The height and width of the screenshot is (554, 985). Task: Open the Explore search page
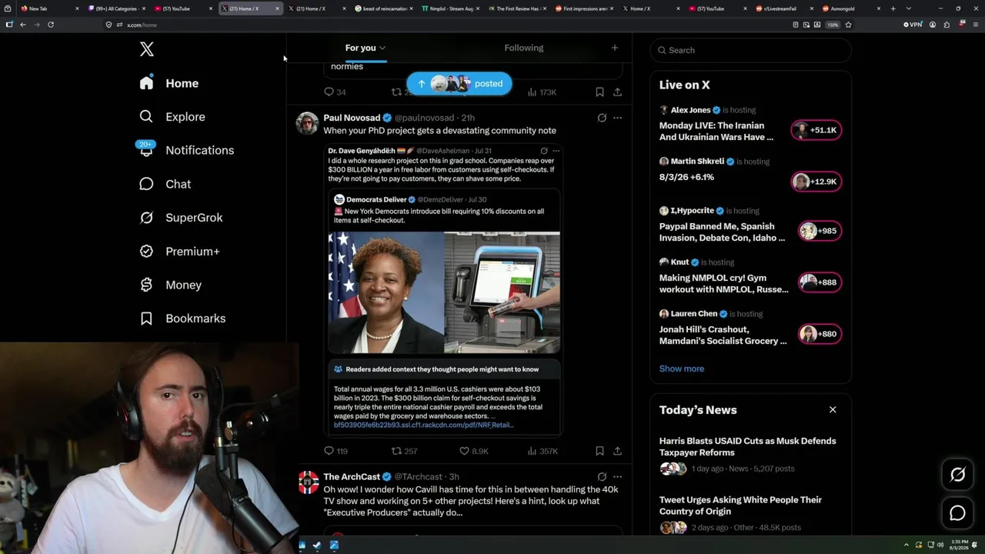172,117
